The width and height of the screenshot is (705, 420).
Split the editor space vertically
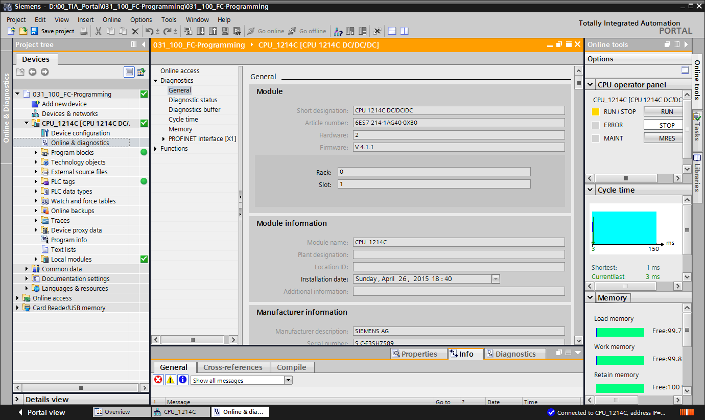(x=405, y=31)
